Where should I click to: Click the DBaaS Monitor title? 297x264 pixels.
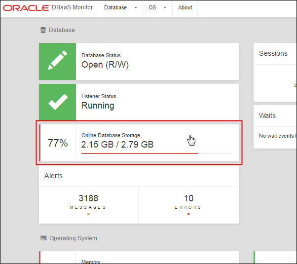[x=72, y=8]
